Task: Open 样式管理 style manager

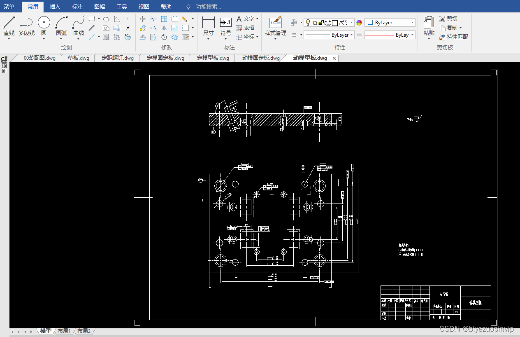Action: pyautogui.click(x=276, y=27)
